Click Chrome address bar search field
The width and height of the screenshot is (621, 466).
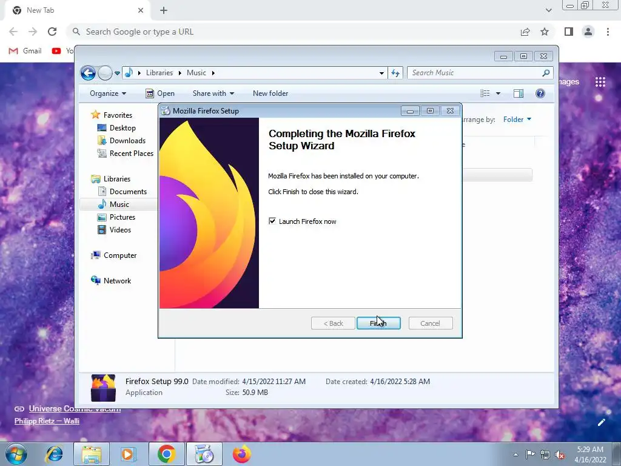[293, 32]
